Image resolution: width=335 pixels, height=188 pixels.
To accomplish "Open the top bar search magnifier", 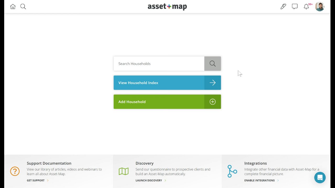I will pyautogui.click(x=23, y=7).
